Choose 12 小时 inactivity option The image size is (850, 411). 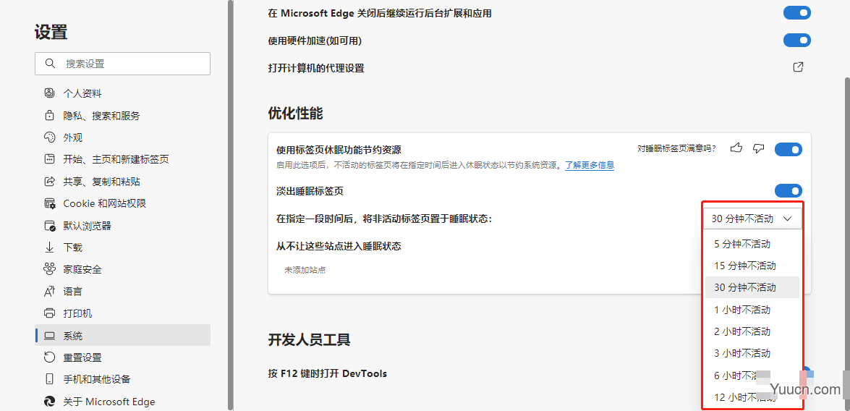tap(752, 397)
